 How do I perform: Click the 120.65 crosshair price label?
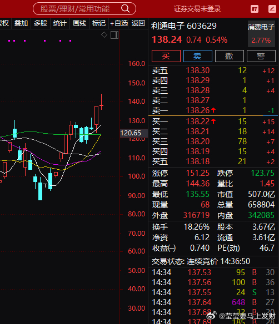tap(134, 133)
